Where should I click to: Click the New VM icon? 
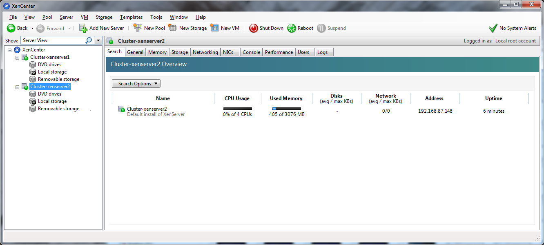215,28
